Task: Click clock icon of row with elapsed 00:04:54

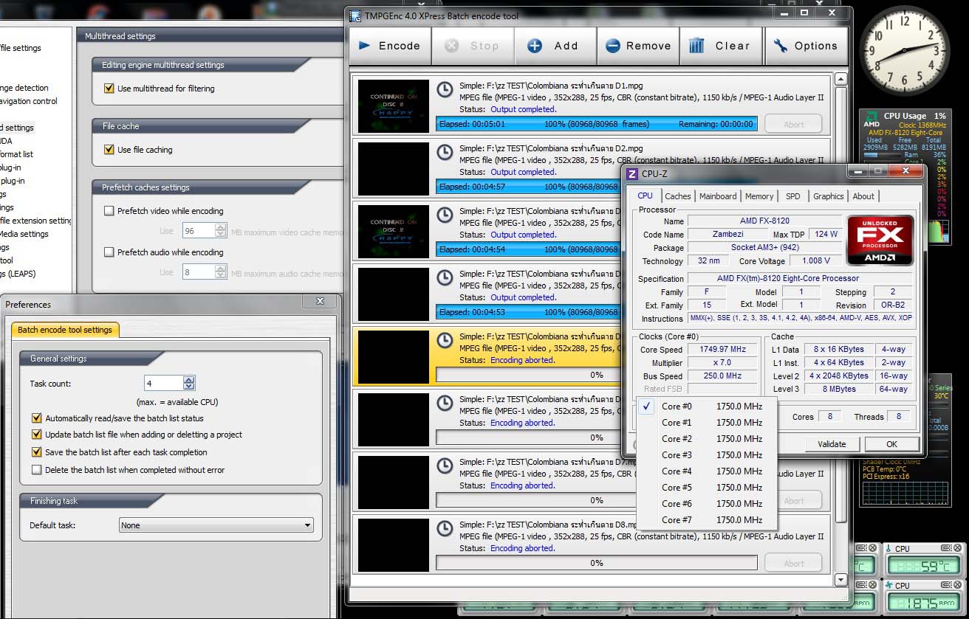Action: click(x=445, y=215)
